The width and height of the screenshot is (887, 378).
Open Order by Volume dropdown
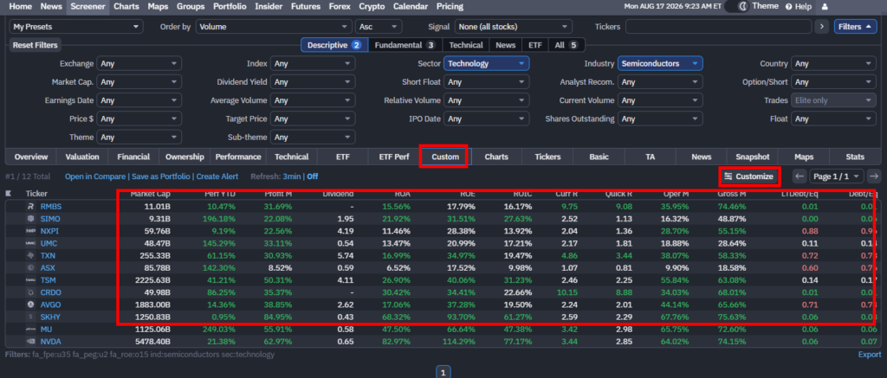click(274, 27)
